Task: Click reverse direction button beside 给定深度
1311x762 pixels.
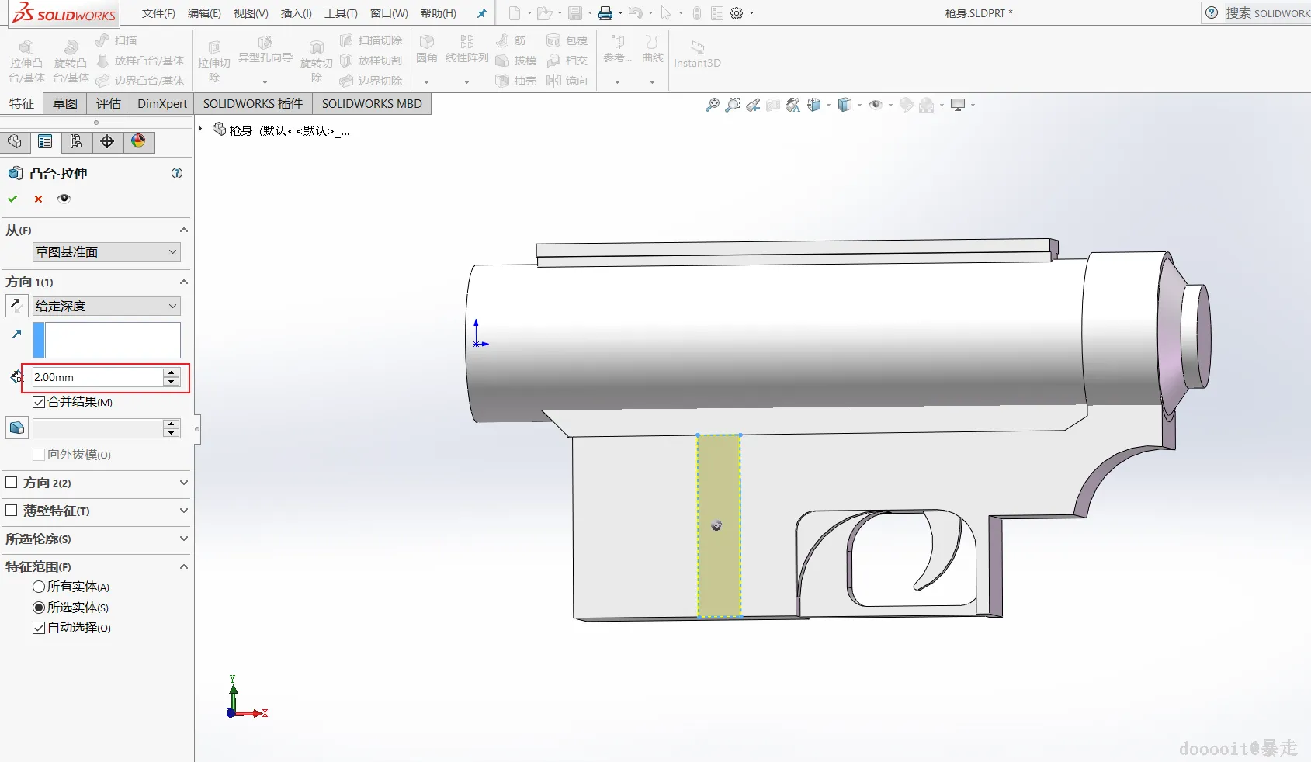Action: click(16, 306)
